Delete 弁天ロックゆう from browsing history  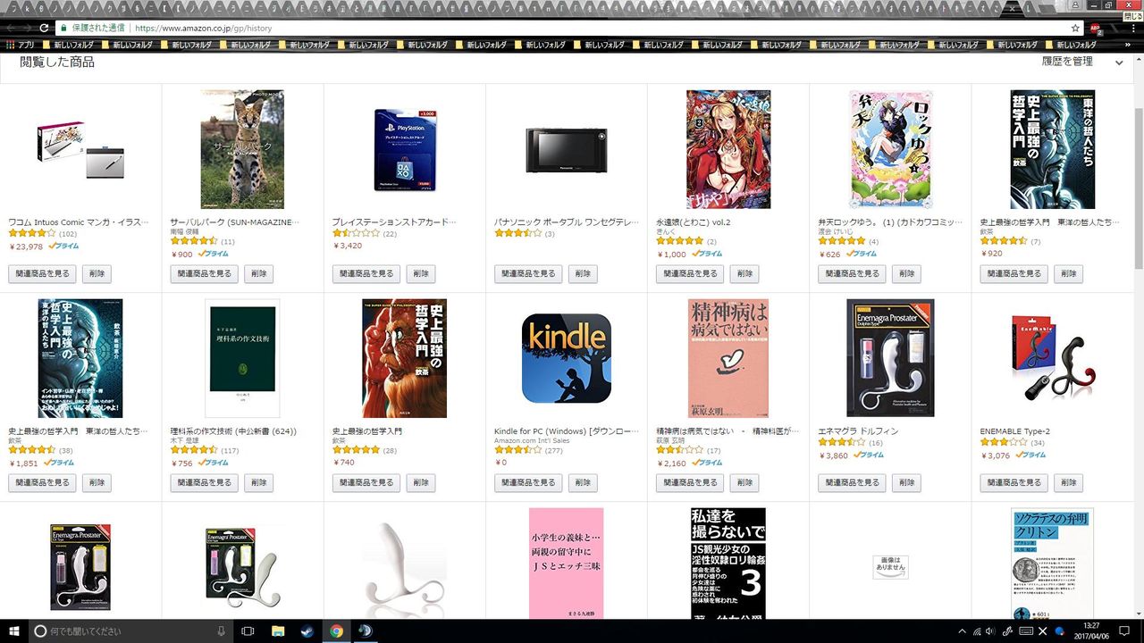point(906,274)
